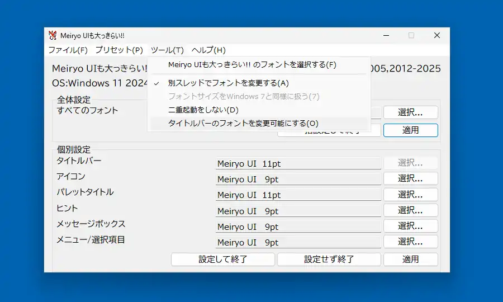Viewport: 503px width, 302px height.
Task: Click 選択... button for パレットタイトル
Action: click(x=411, y=195)
